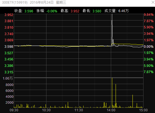Click the 最高 value 3.952 in header
155x113 pixels.
coord(75,11)
